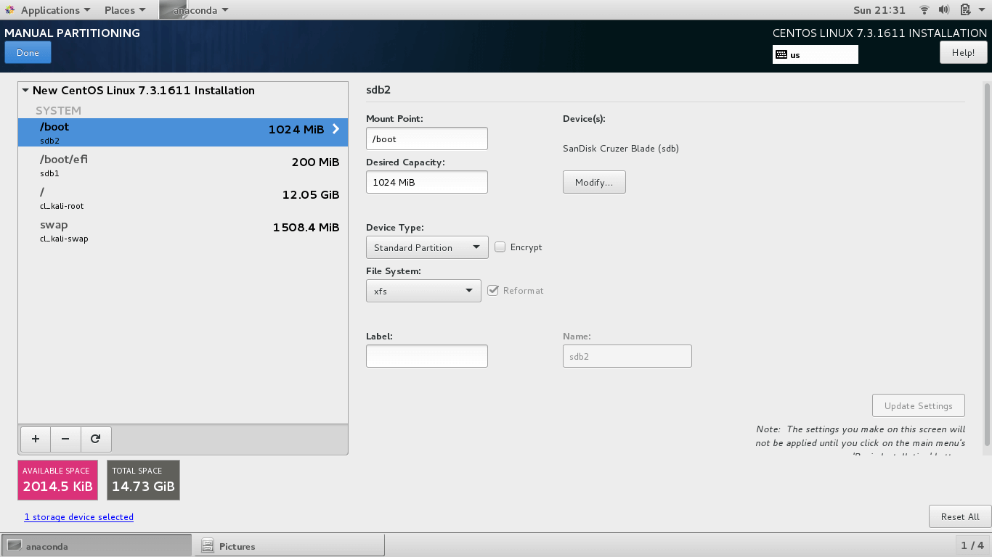The height and width of the screenshot is (557, 992).
Task: Click the 1508.4 MiB size value
Action: pyautogui.click(x=306, y=227)
